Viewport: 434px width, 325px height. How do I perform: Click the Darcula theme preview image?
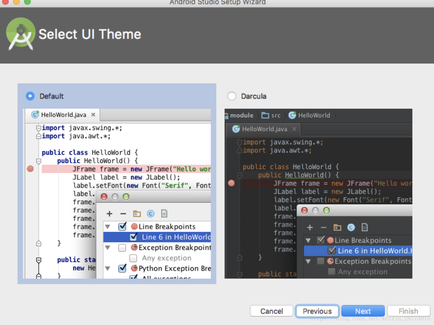(x=318, y=194)
